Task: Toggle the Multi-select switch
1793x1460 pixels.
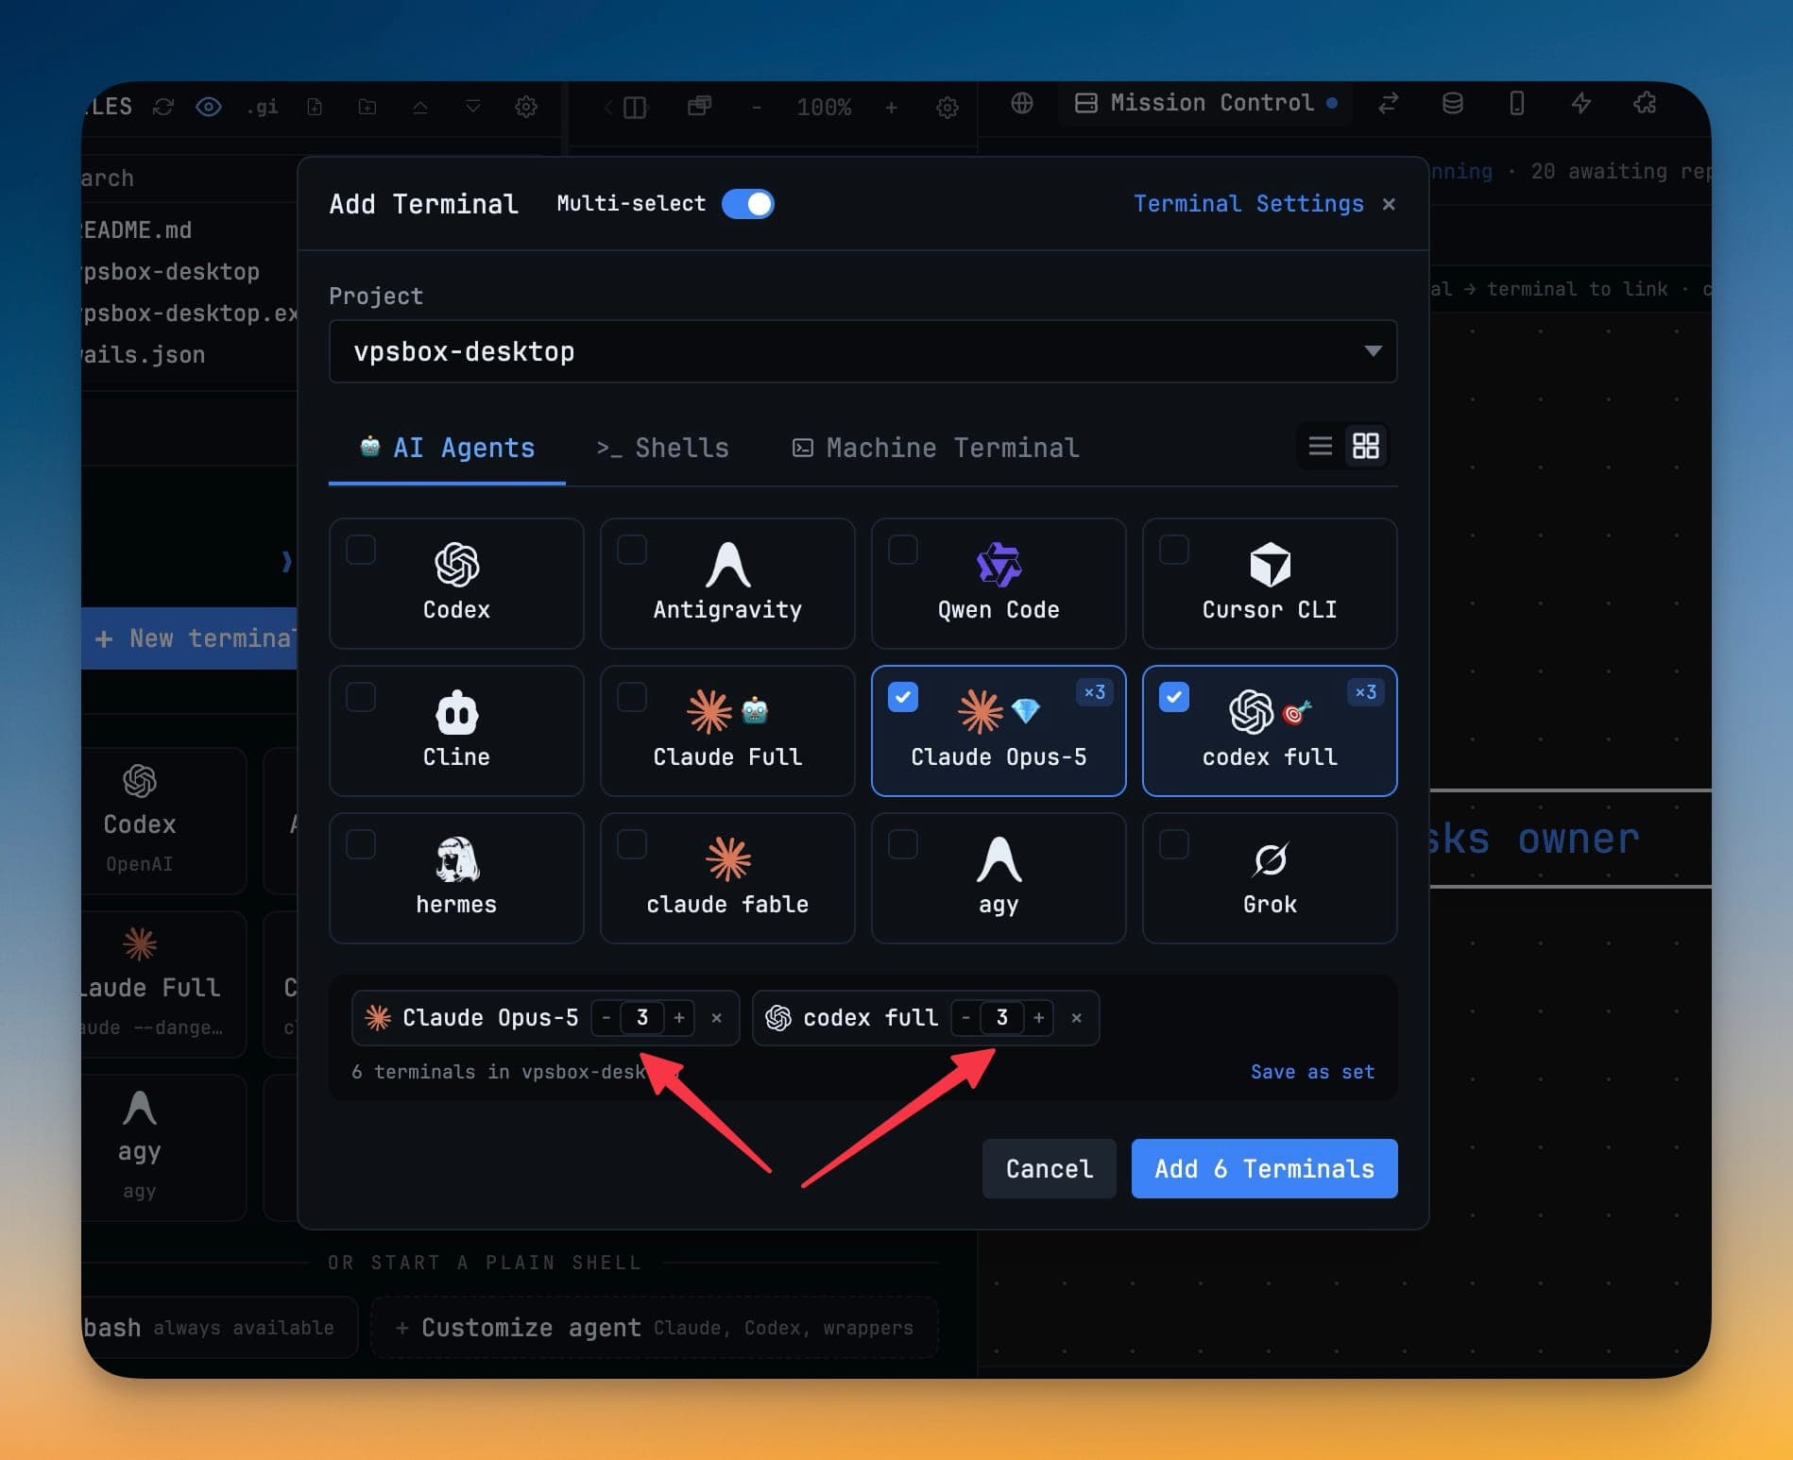Action: 747,204
